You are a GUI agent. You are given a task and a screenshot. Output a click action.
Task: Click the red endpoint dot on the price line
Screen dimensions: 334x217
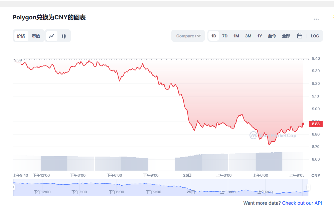(x=303, y=124)
